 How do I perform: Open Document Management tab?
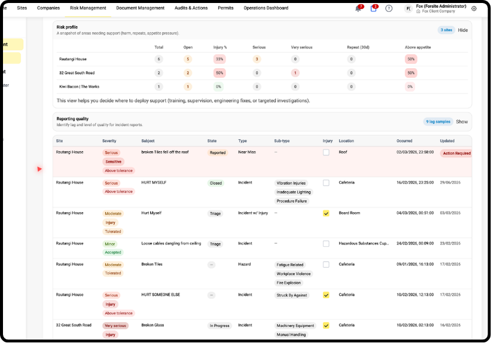pyautogui.click(x=141, y=8)
